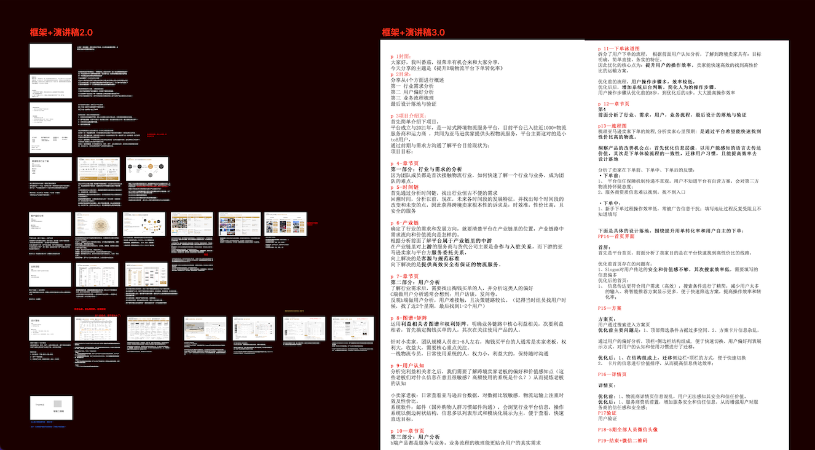Click the '首屏:' label
Screen dimensions: 815x450
[x=605, y=247]
